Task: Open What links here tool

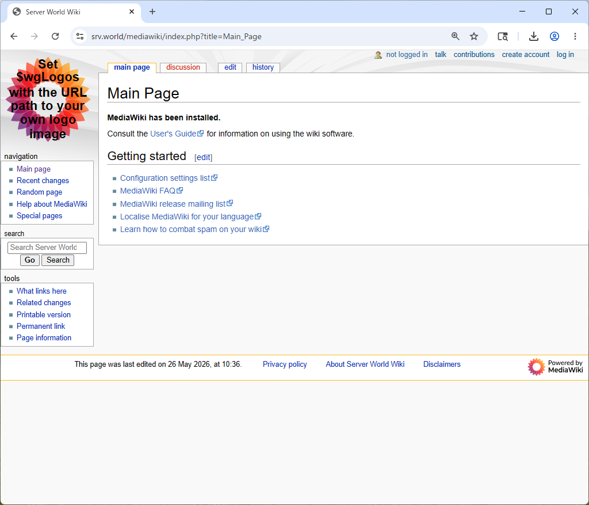Action: tap(41, 291)
